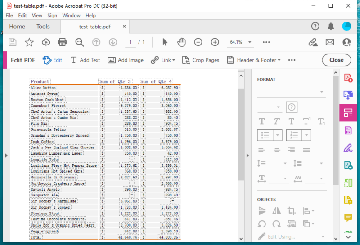Screen dimensions: 360x245
Task: Open the blue account profile avatar
Action: pos(346,27)
